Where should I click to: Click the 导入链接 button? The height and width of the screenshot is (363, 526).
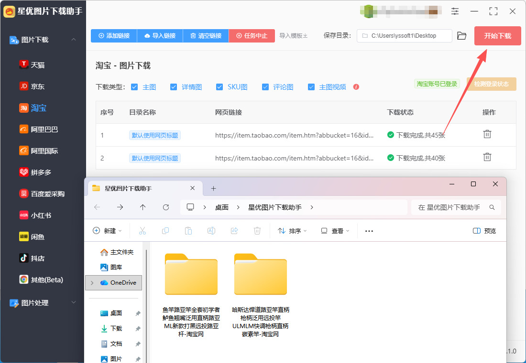160,35
